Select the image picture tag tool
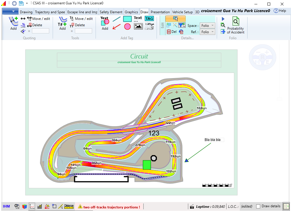The image size is (291, 211). click(x=138, y=27)
